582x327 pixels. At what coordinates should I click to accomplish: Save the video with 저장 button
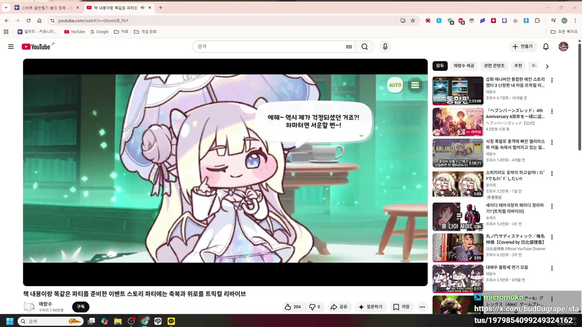[401, 307]
